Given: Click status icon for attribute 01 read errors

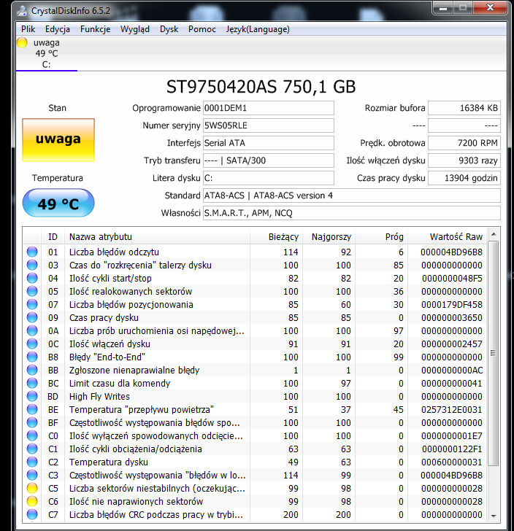Looking at the screenshot, I should tap(32, 252).
